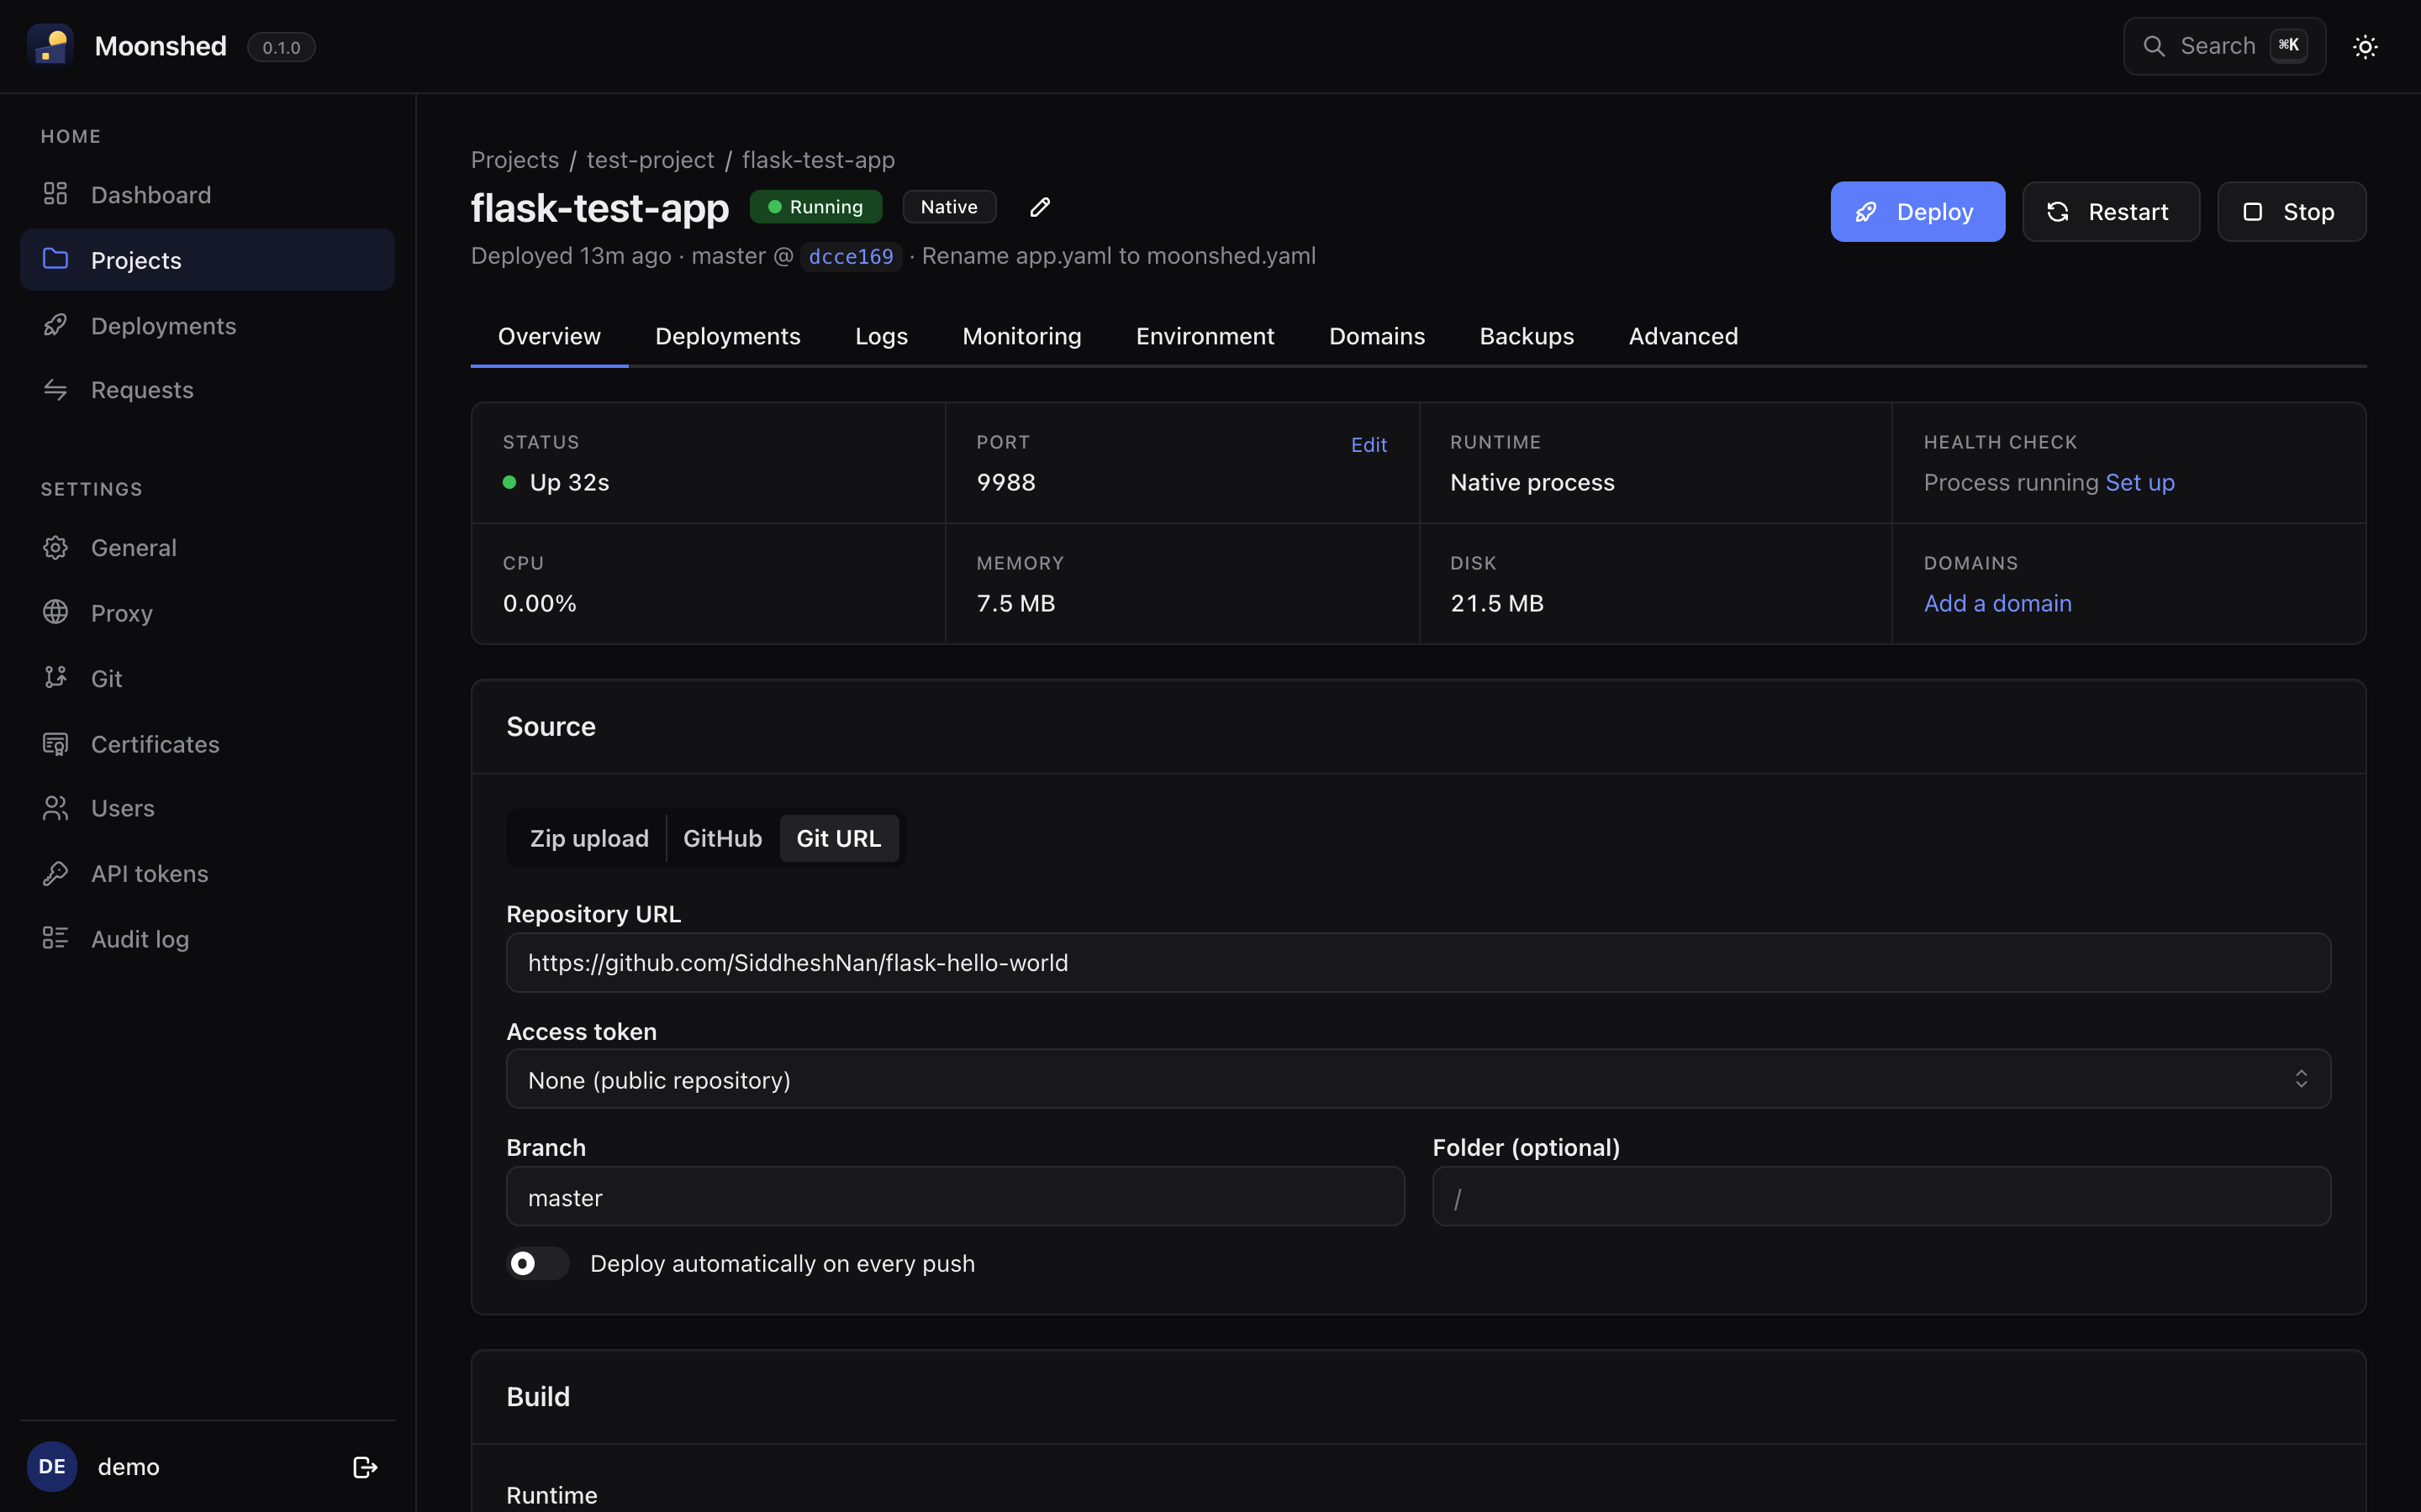Click the logout icon next to demo
The width and height of the screenshot is (2421, 1512).
click(x=365, y=1467)
